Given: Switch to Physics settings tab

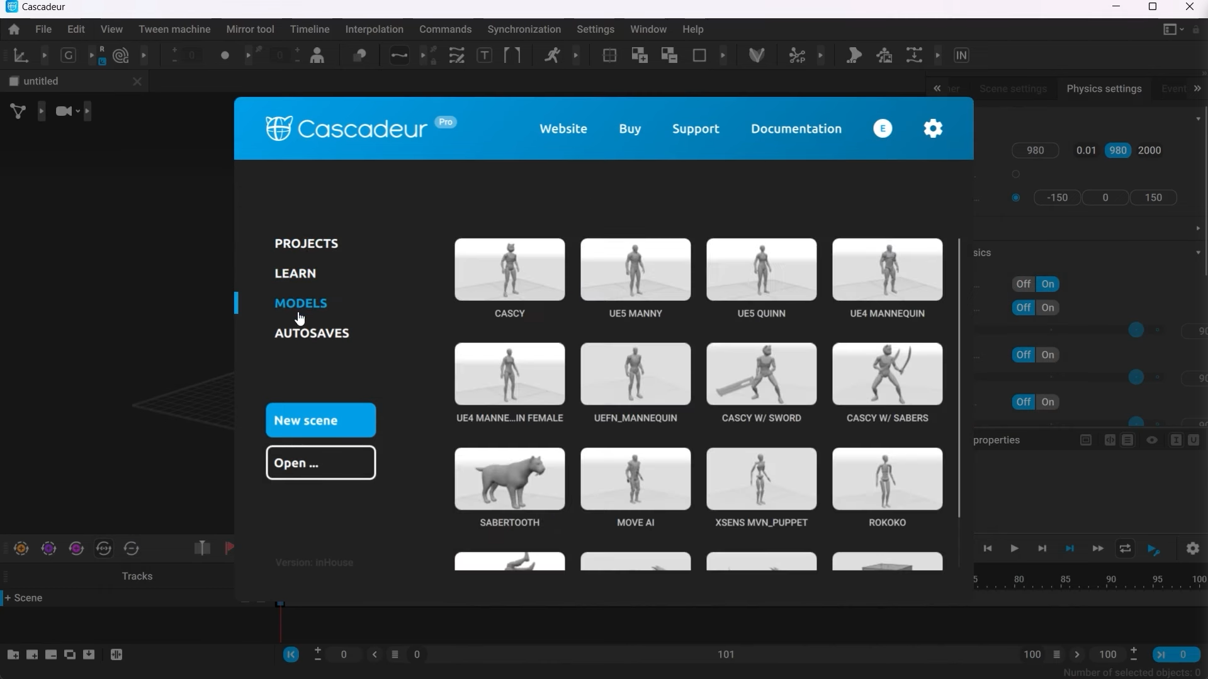Looking at the screenshot, I should pos(1104,89).
